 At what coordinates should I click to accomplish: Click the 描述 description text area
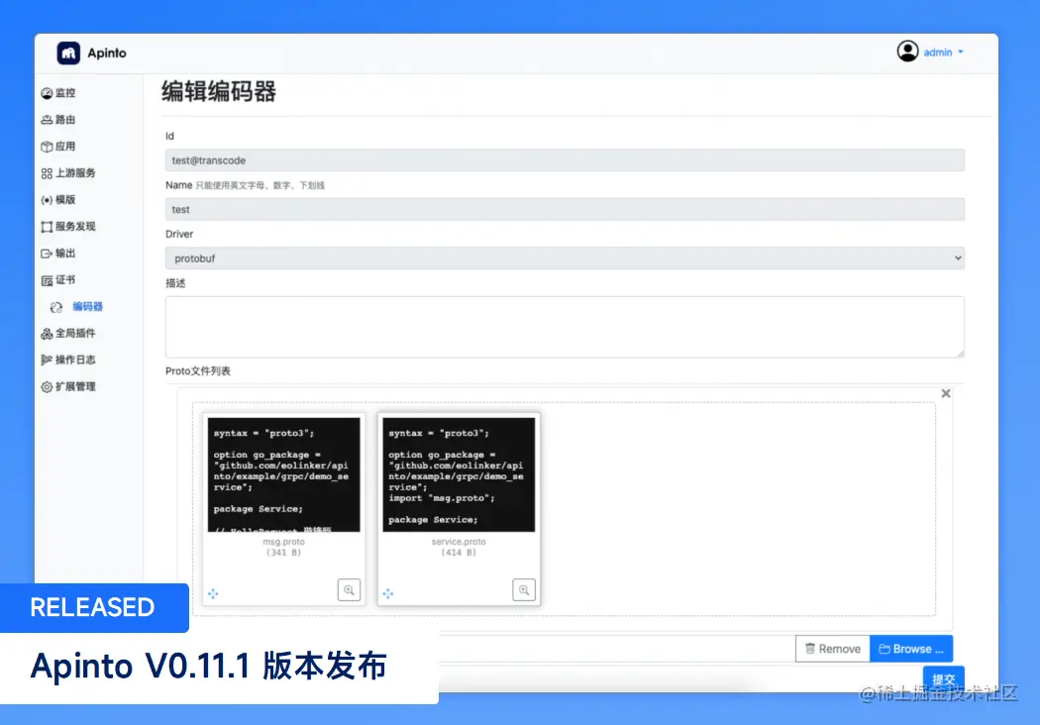(565, 327)
